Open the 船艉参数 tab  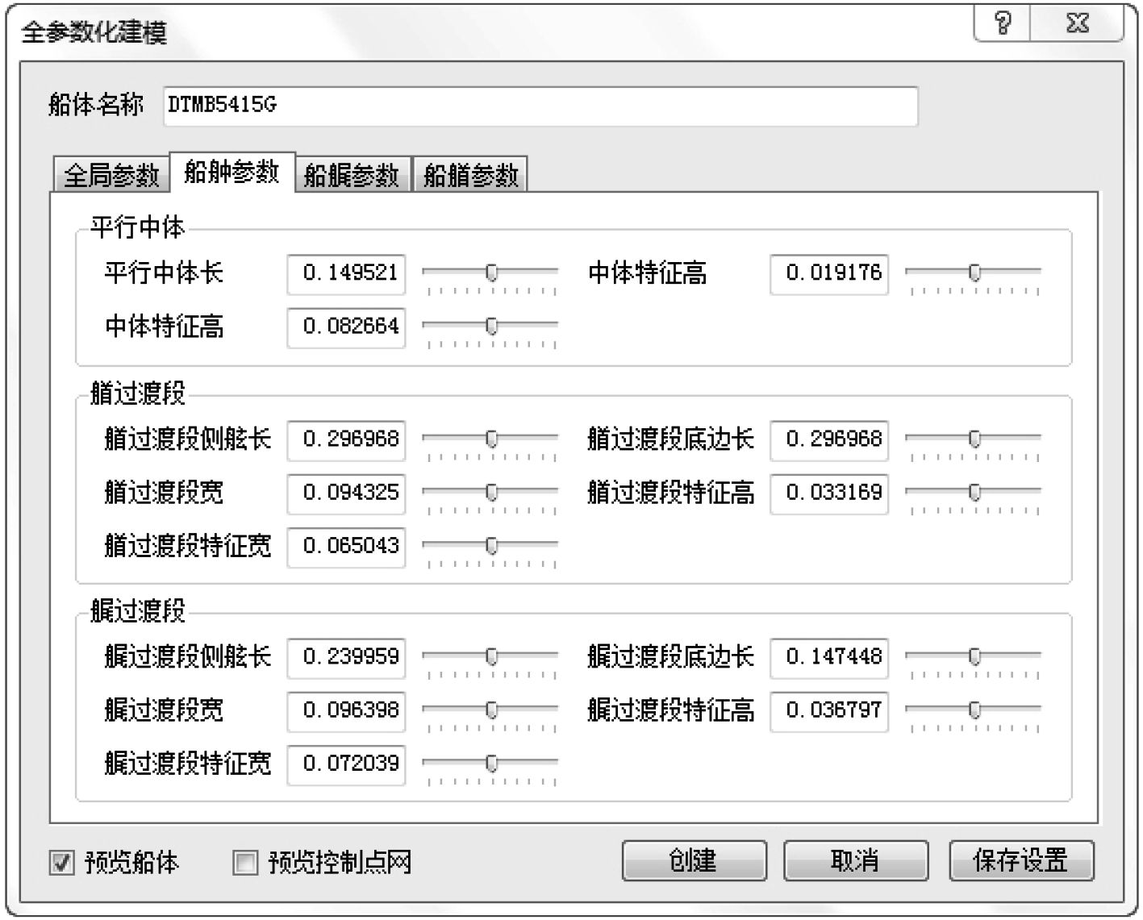(351, 175)
